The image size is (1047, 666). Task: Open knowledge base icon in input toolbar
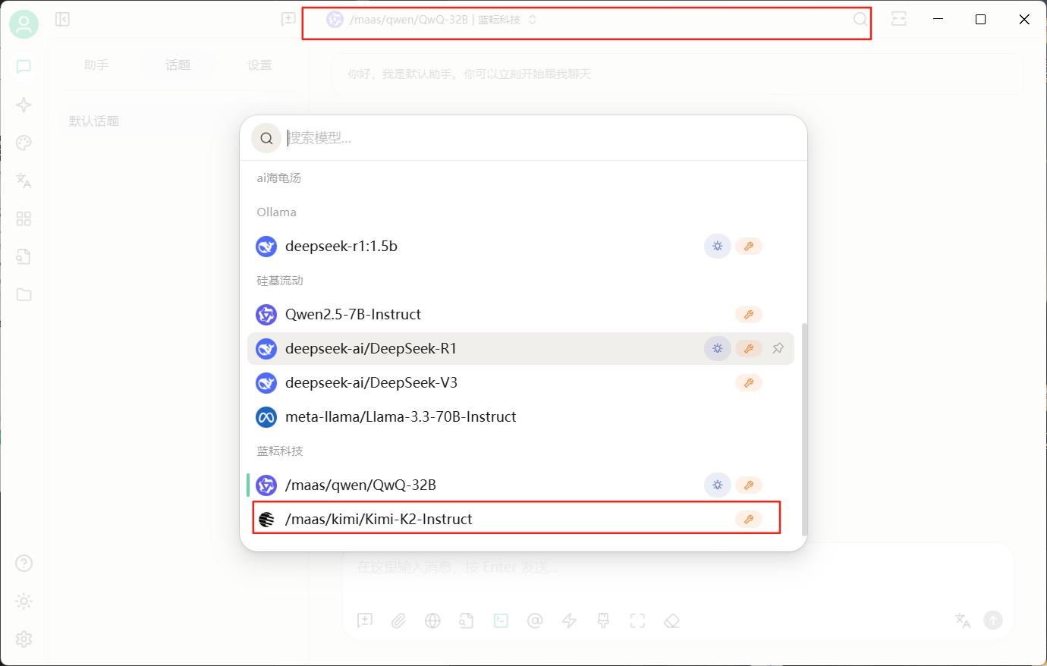pyautogui.click(x=467, y=620)
